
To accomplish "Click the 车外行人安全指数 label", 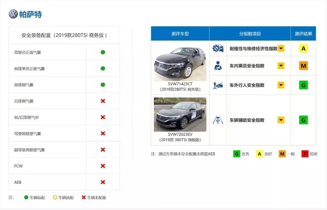I will 247,85.
